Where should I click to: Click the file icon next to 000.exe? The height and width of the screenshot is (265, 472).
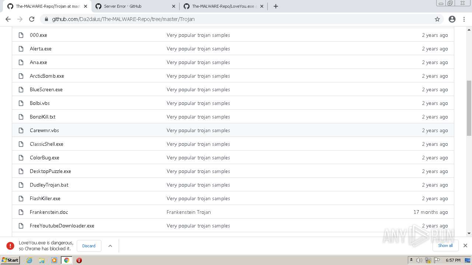click(21, 35)
